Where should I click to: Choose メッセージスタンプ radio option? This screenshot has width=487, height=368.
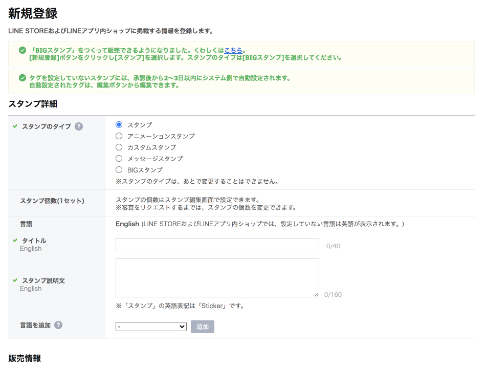[119, 159]
